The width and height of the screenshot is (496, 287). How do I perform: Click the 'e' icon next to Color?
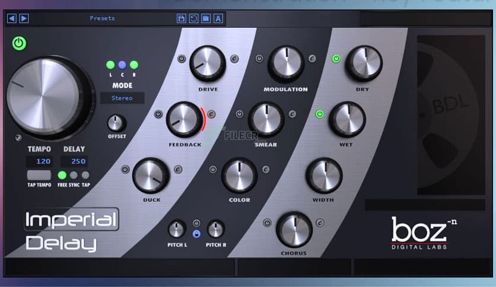click(266, 170)
